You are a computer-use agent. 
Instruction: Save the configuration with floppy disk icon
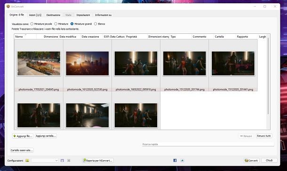[x=62, y=160]
